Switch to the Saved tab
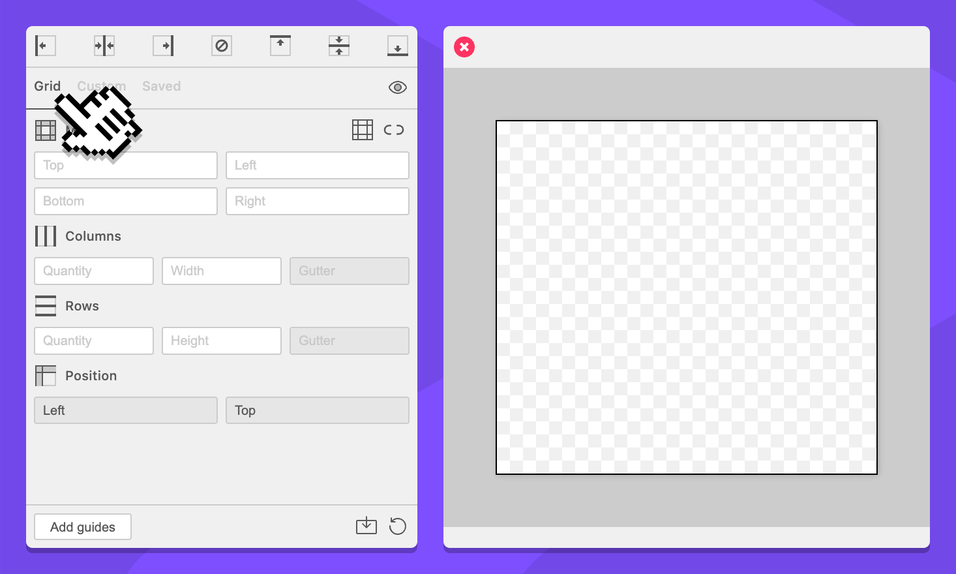This screenshot has height=574, width=956. [x=162, y=86]
